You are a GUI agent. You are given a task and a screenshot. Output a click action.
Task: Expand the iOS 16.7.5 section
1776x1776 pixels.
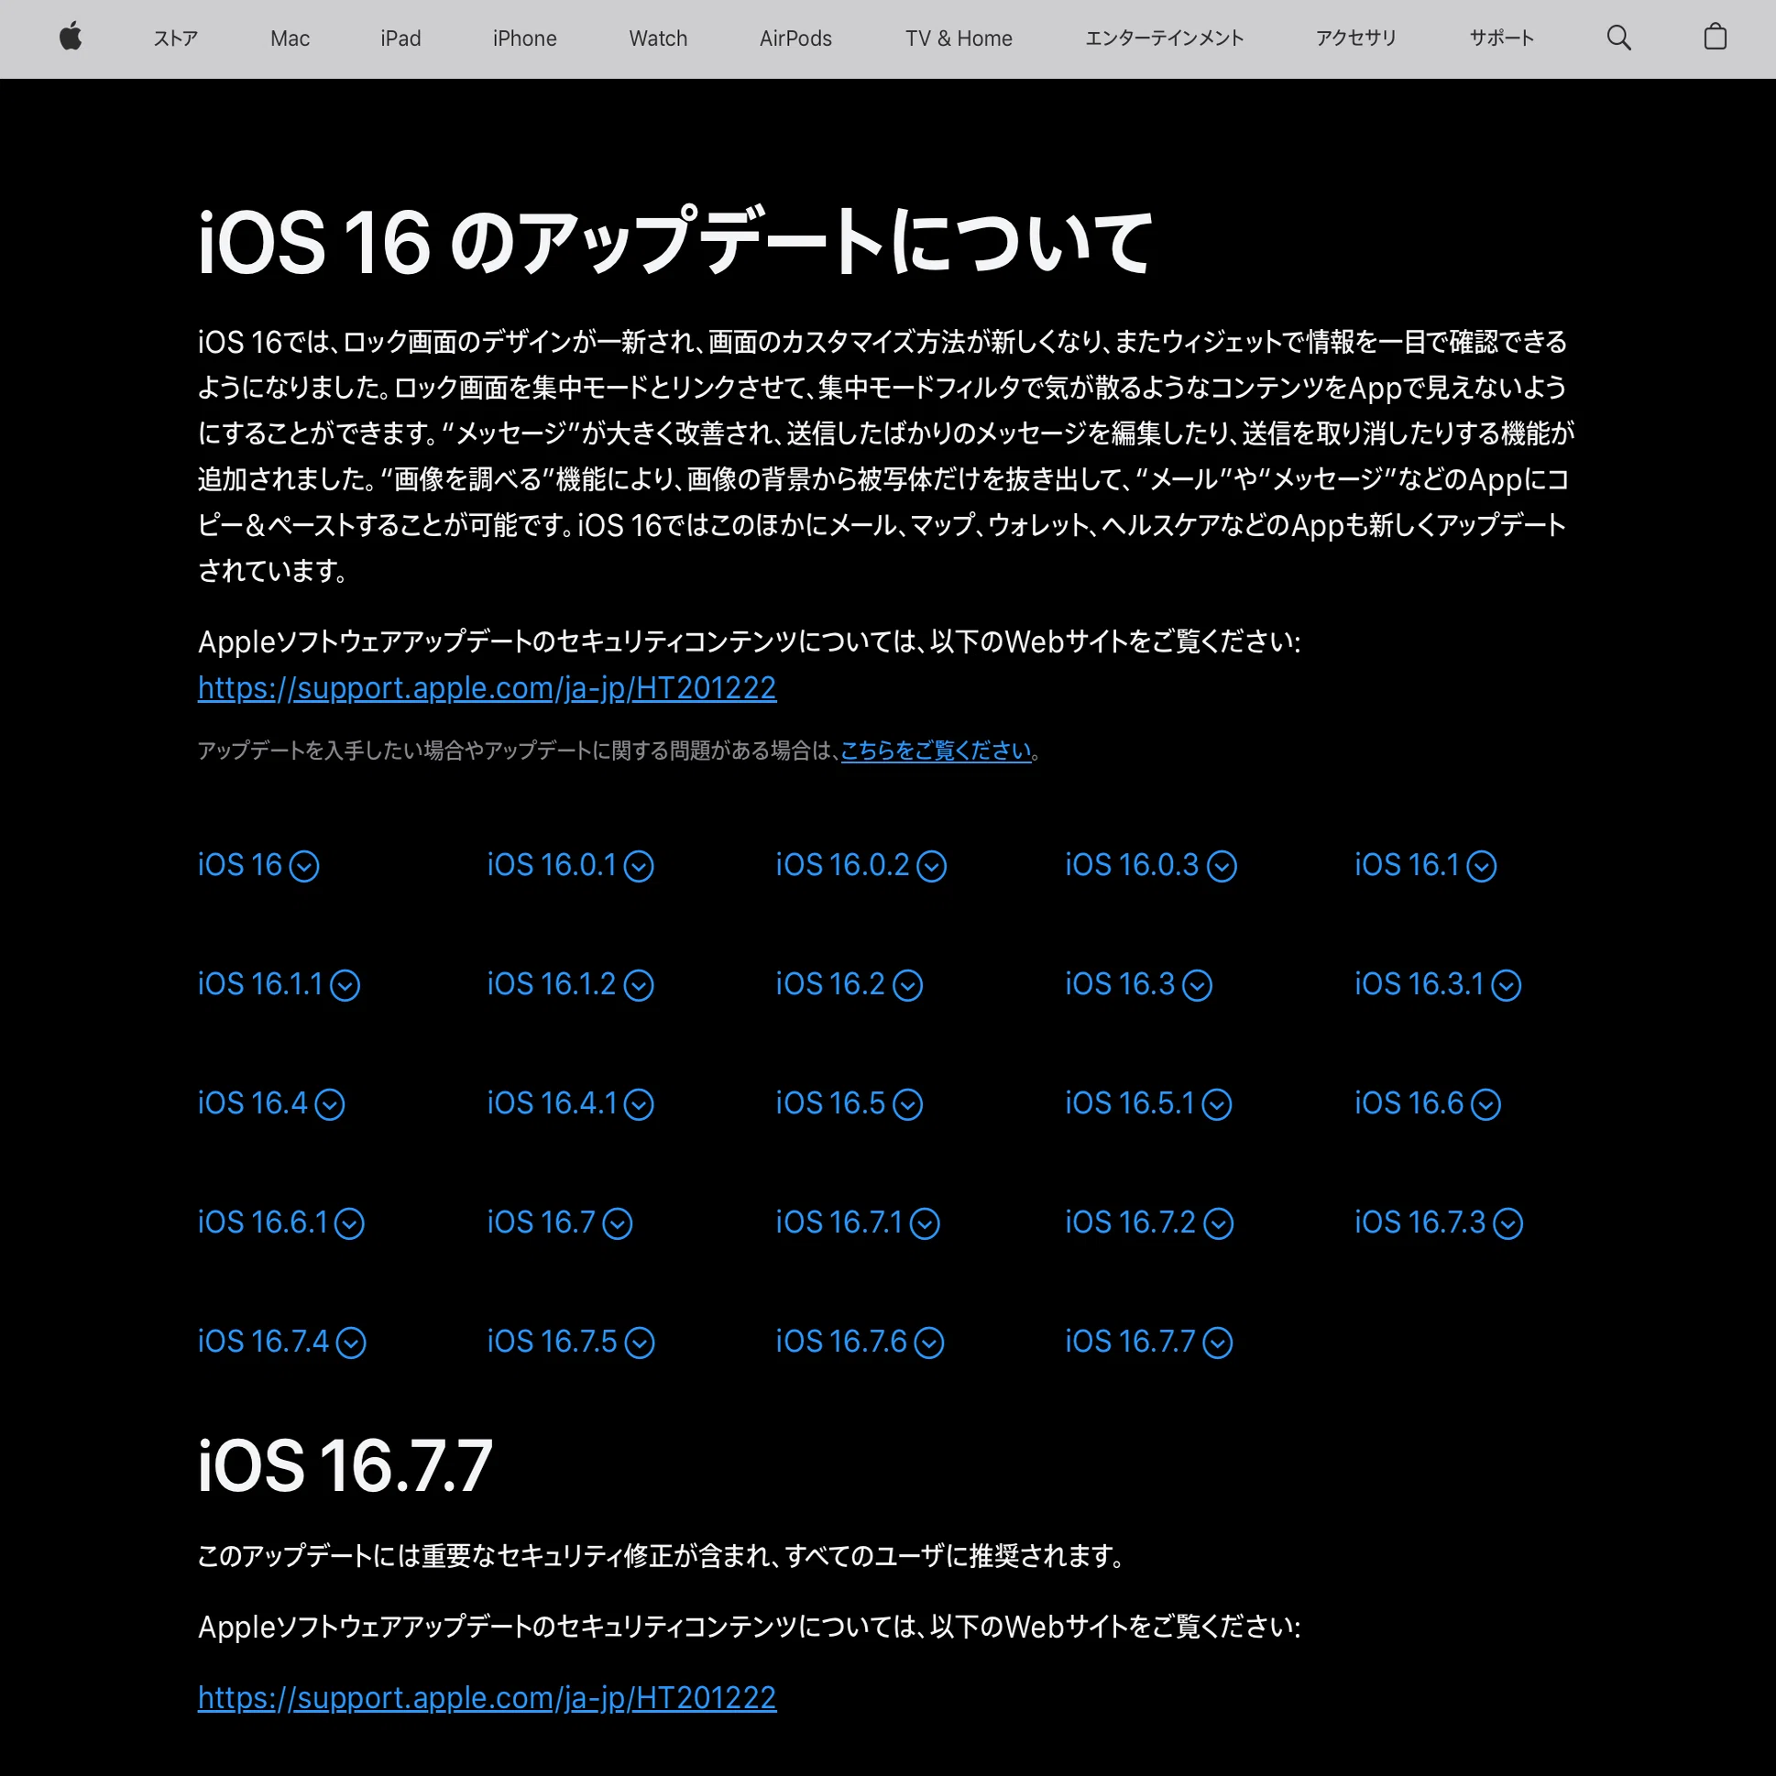click(x=571, y=1343)
